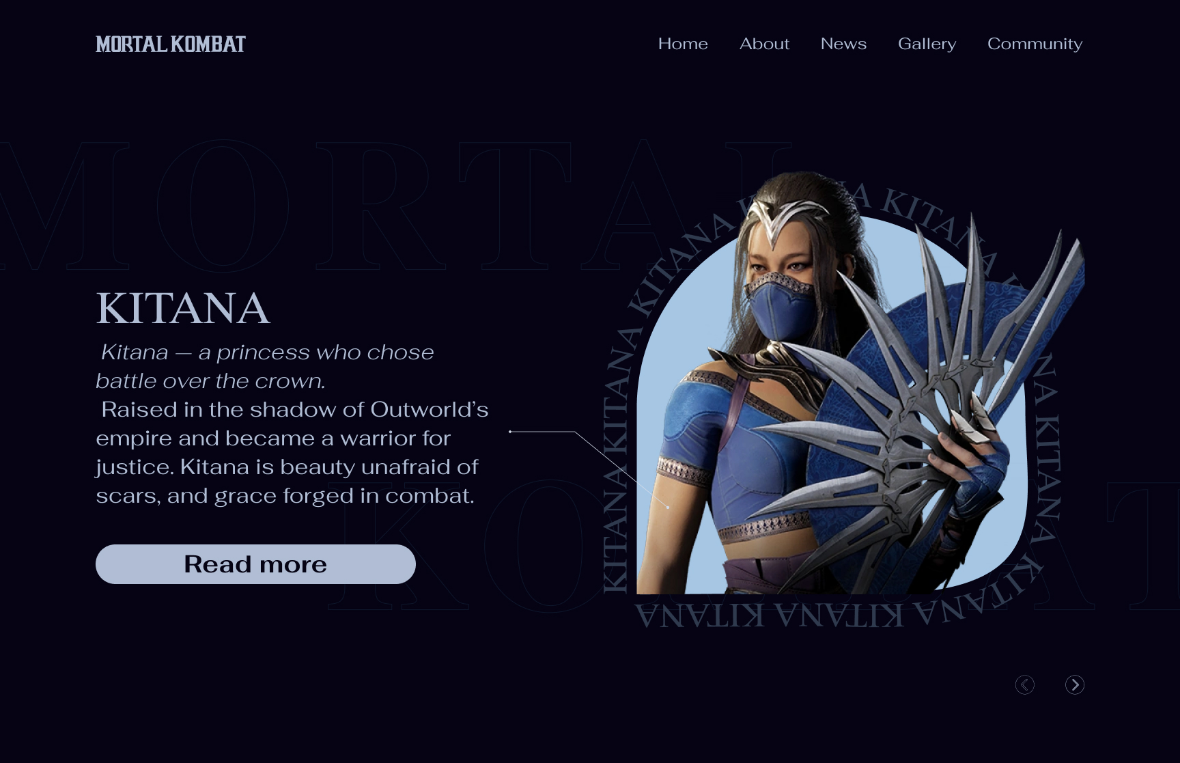This screenshot has width=1180, height=763.
Task: Open the Gallery nav item
Action: [x=927, y=44]
